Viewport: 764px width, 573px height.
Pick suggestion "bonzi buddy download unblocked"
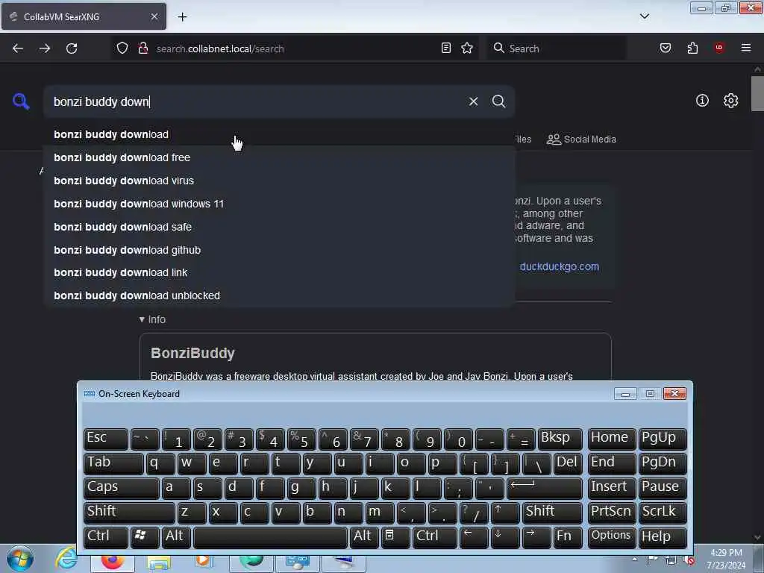[279, 295]
